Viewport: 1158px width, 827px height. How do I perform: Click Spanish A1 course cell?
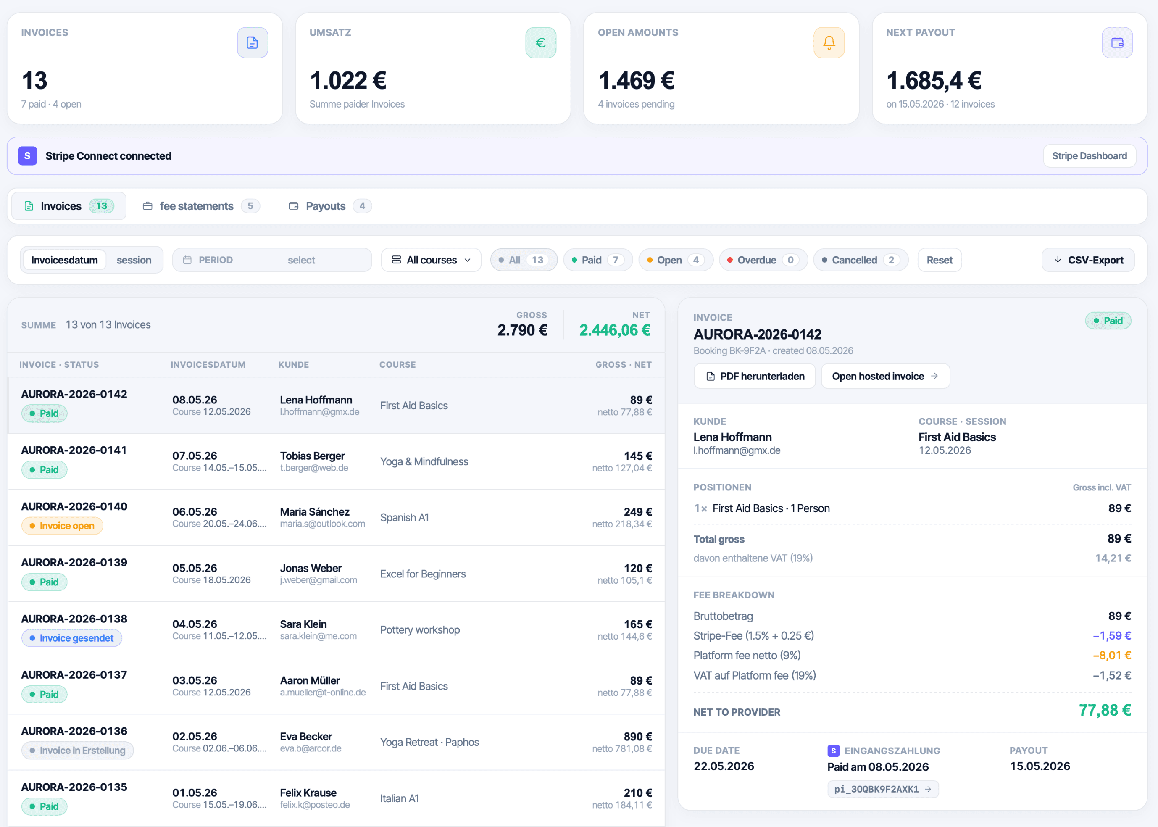tap(404, 518)
